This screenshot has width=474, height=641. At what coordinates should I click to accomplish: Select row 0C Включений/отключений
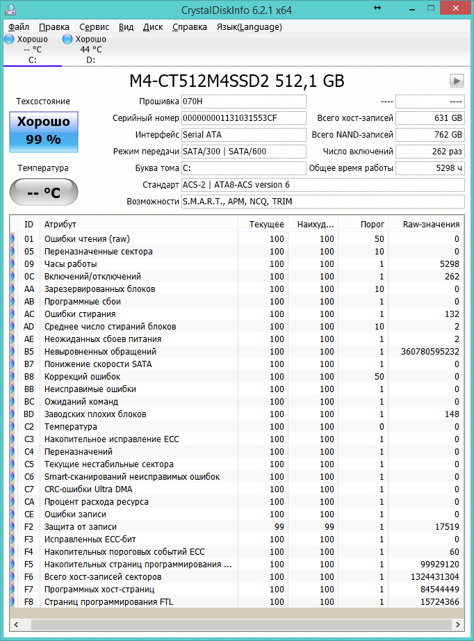point(237,276)
